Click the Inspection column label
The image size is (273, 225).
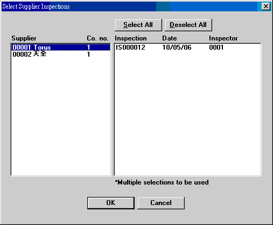(x=131, y=38)
